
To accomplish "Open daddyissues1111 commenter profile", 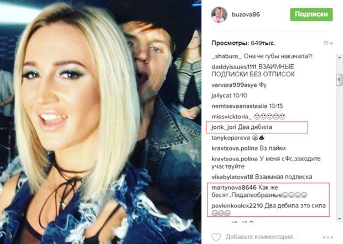I will click(234, 67).
